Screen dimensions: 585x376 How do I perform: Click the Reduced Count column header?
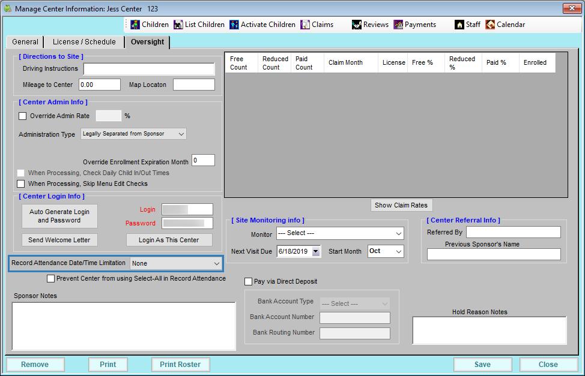tap(274, 62)
